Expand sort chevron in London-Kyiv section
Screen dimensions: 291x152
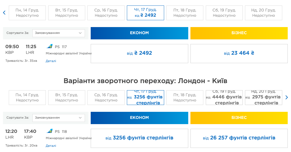[x=80, y=118]
